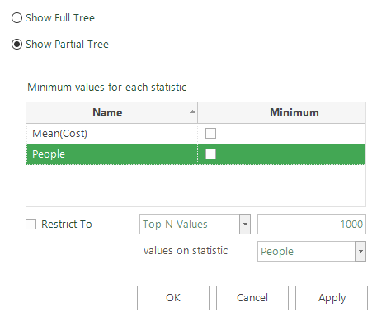The image size is (372, 317).
Task: Select the People row in the table
Action: click(195, 154)
